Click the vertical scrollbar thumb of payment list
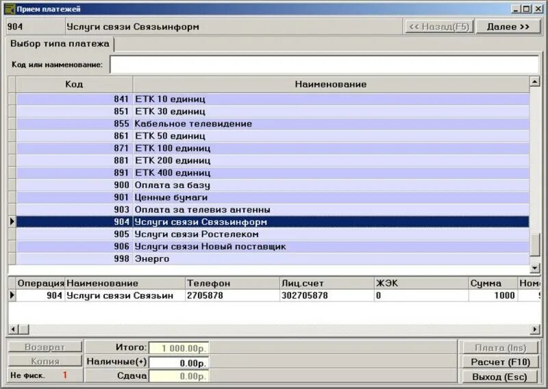 click(x=535, y=245)
